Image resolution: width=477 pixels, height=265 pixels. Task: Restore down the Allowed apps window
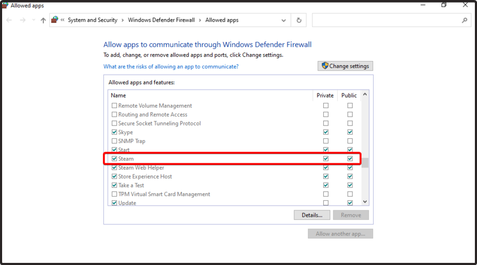pyautogui.click(x=444, y=5)
